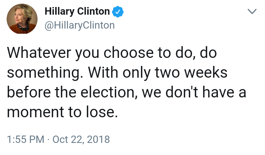Expand the tweet options chevron
This screenshot has height=155, width=265.
pyautogui.click(x=252, y=11)
